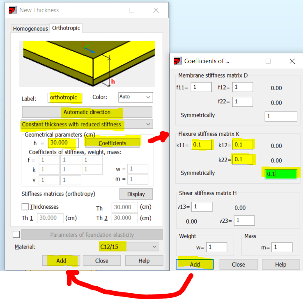
Task: Minimize the Coefficients window
Action: click(244, 61)
